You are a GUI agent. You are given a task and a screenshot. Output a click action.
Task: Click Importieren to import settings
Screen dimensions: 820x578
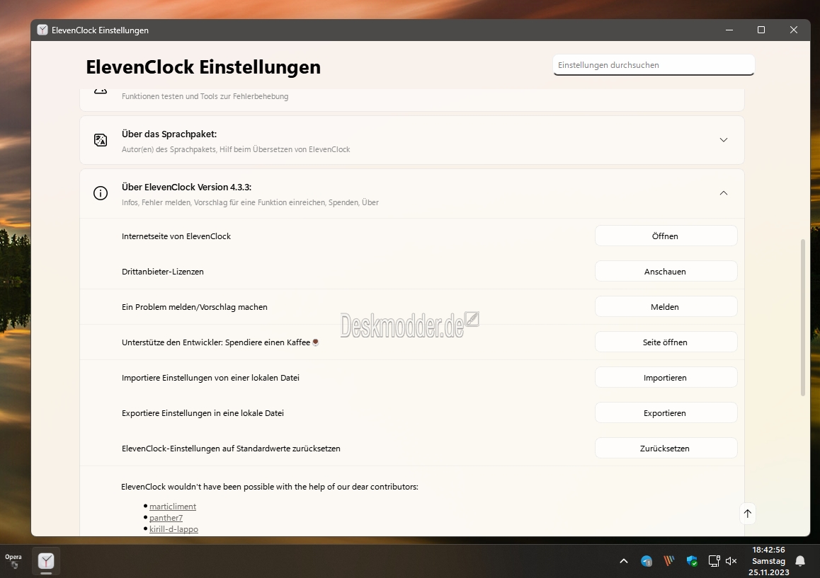coord(666,378)
